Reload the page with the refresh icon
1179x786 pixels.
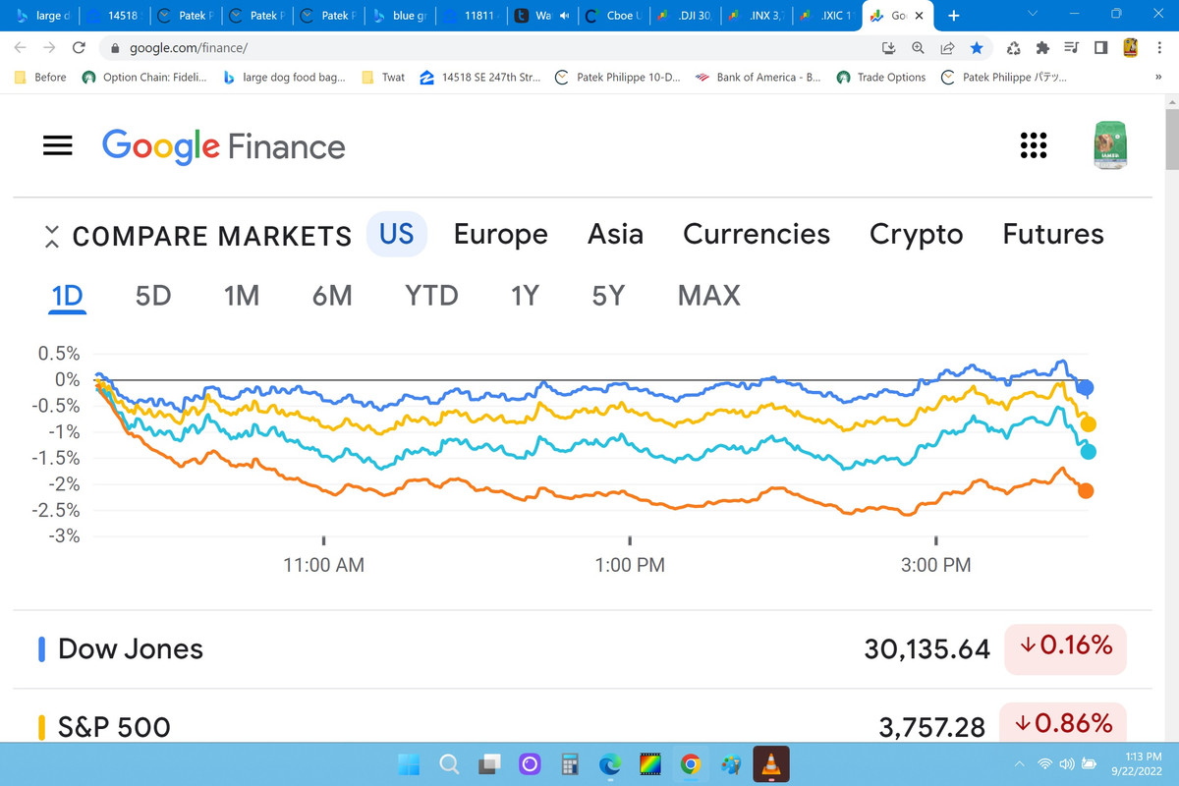tap(80, 47)
